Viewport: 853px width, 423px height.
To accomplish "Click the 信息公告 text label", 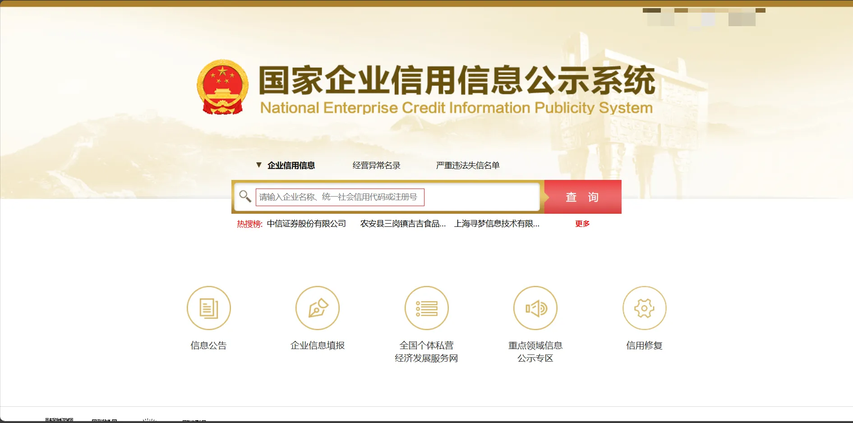I will 208,345.
